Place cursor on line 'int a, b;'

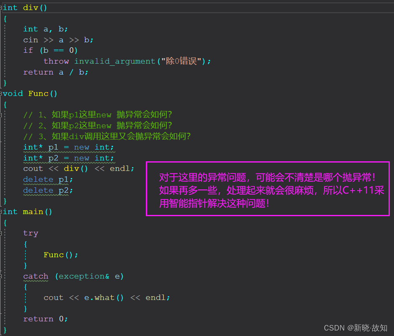[46, 29]
